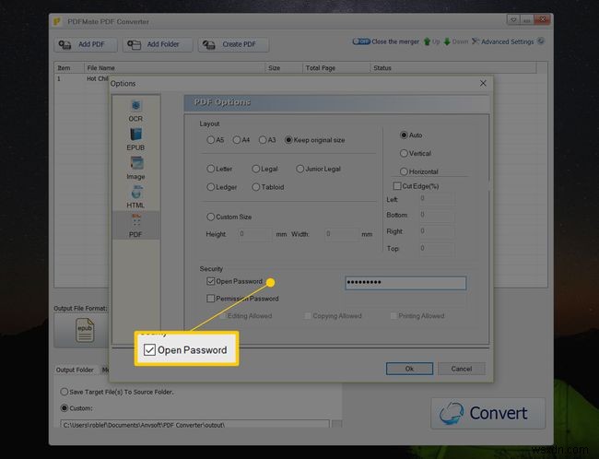Click the Status column header
This screenshot has height=459, width=599.
(x=453, y=68)
